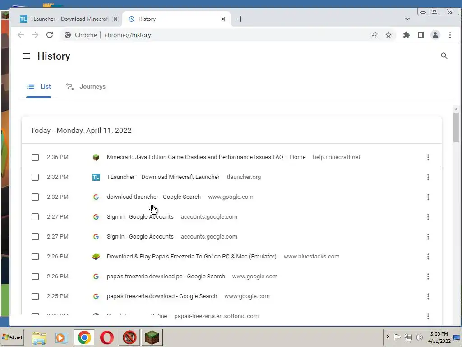Check the second 2:27 PM Sign in entry
This screenshot has width=462, height=347.
pyautogui.click(x=35, y=237)
